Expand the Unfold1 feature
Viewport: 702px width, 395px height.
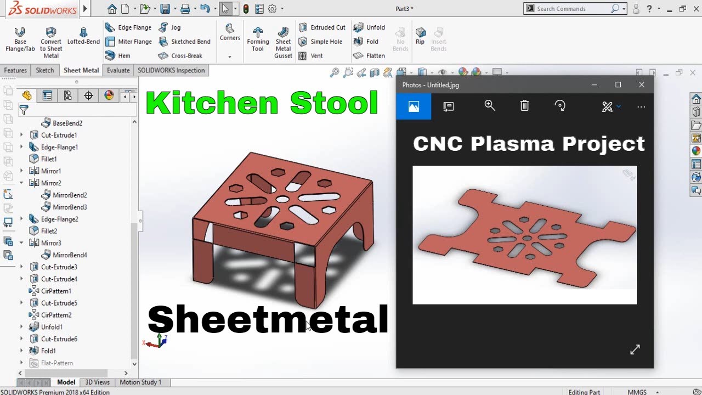(x=21, y=327)
